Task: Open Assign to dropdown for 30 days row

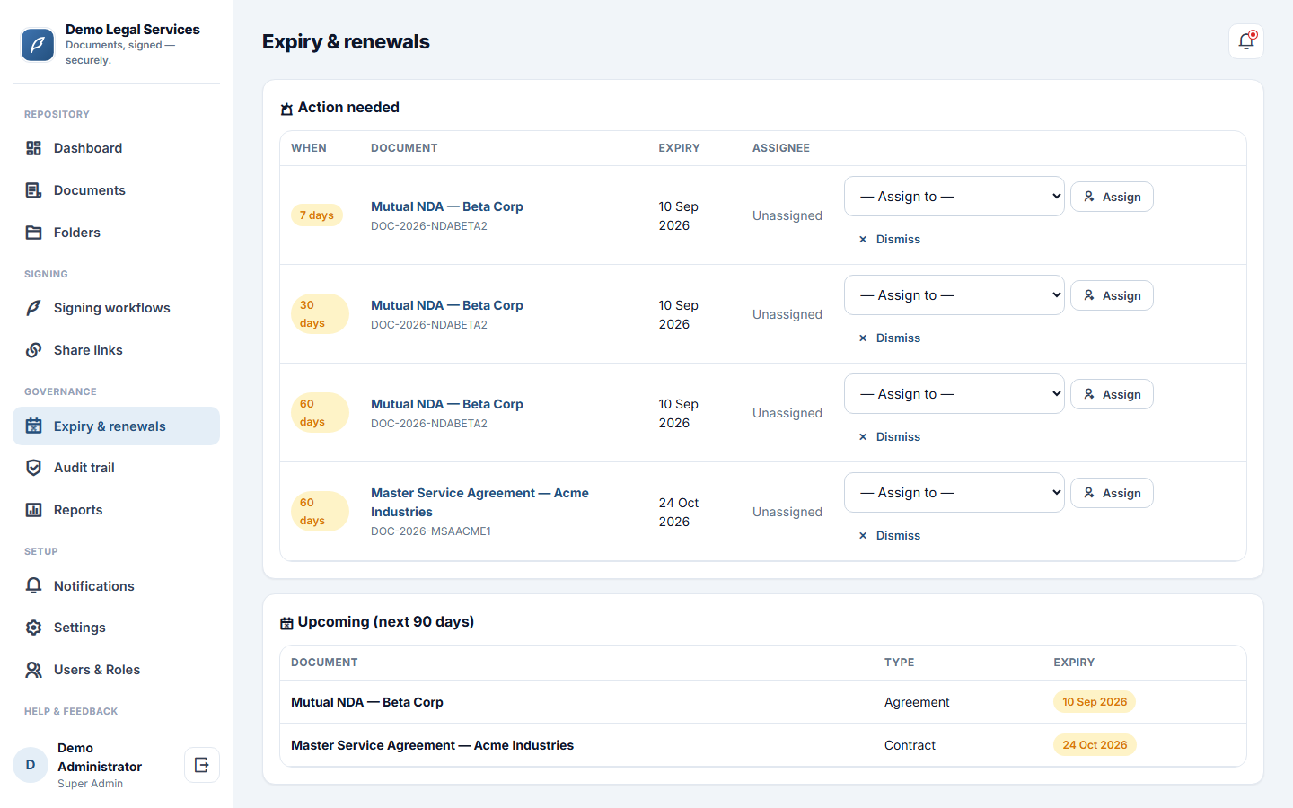Action: tap(954, 295)
